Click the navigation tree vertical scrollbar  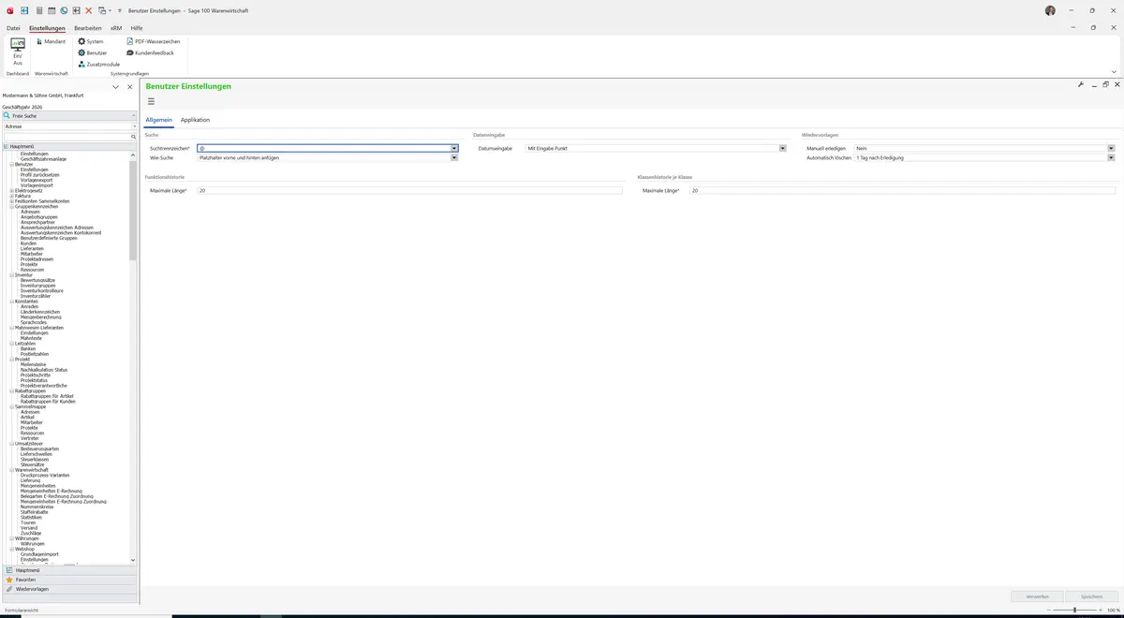pos(133,211)
